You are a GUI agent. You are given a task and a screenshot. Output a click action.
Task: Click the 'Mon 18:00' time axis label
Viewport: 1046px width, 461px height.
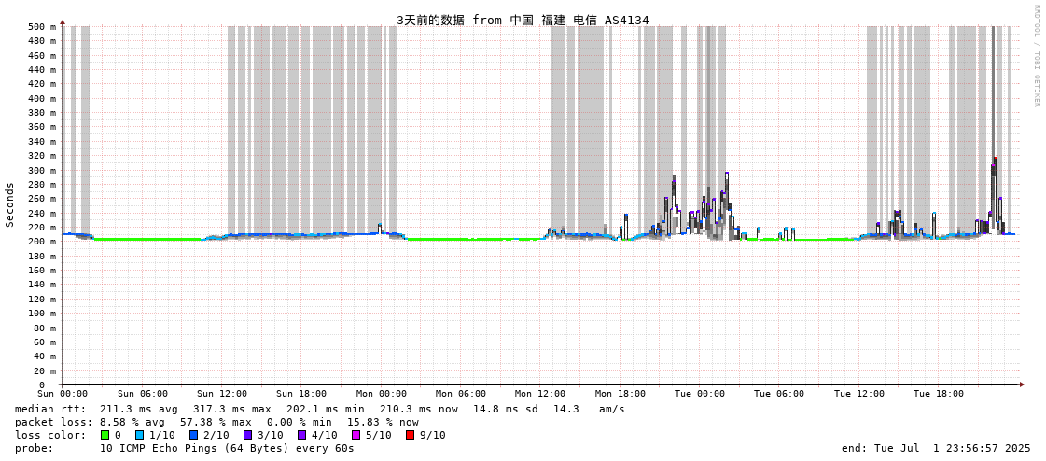click(621, 394)
